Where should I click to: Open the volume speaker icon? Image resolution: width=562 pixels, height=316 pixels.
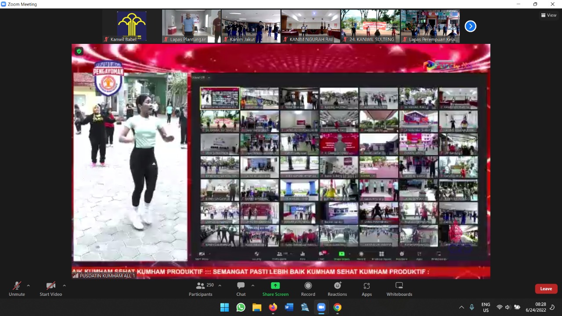(508, 307)
